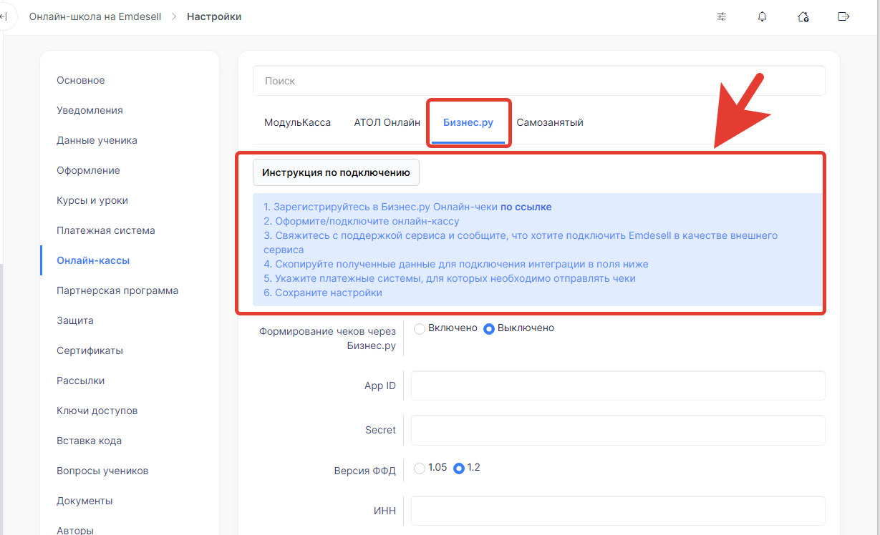
Task: Open Вопросы учеников settings section
Action: pos(102,471)
